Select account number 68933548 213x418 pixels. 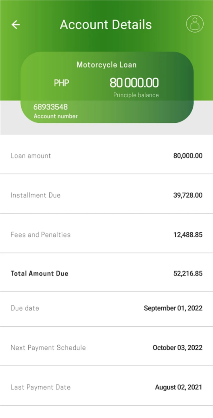(x=51, y=107)
